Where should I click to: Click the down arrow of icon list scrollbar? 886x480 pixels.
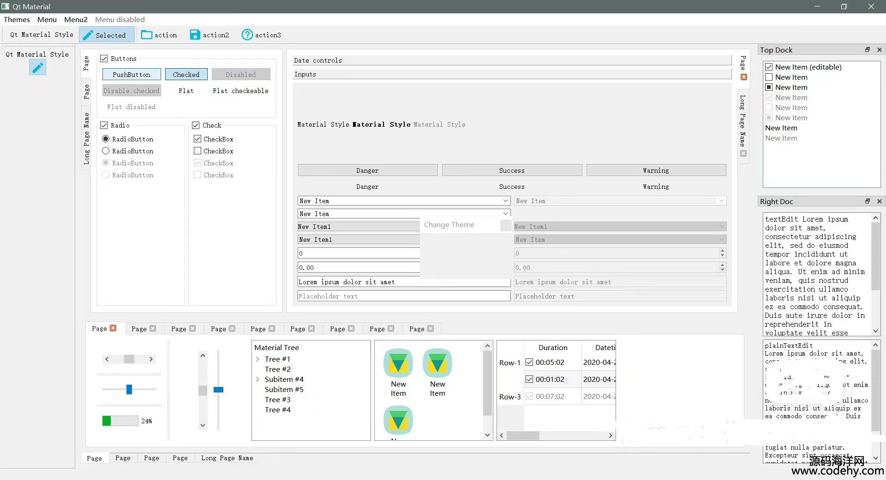[487, 435]
